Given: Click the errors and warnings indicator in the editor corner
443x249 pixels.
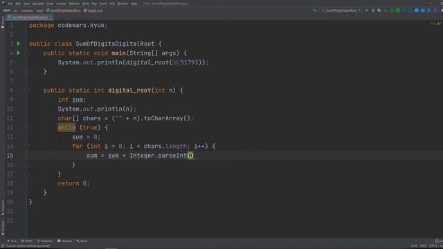Looking at the screenshot, I should (x=436, y=24).
